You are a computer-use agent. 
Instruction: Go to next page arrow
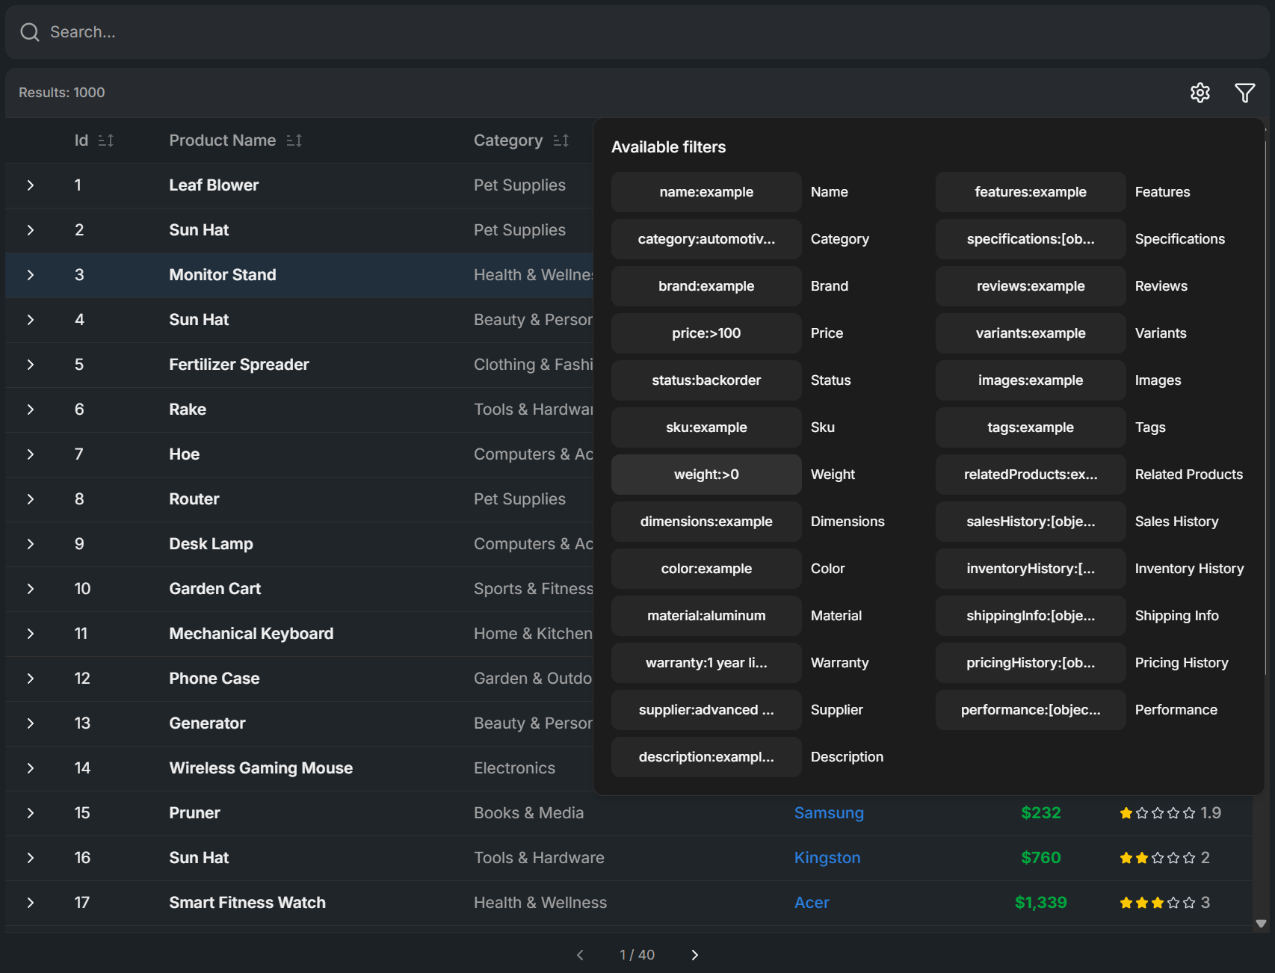click(694, 955)
